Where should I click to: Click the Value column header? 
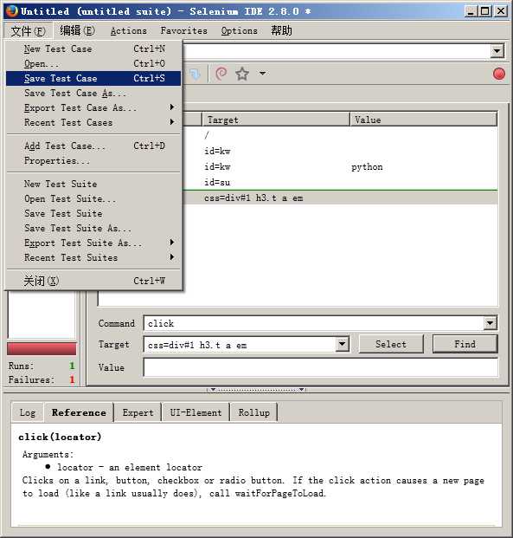click(424, 120)
